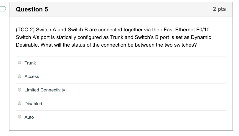Click the "(TCO 2)" text starting the question
Viewport: 239px width, 136px height.
[x=25, y=30]
